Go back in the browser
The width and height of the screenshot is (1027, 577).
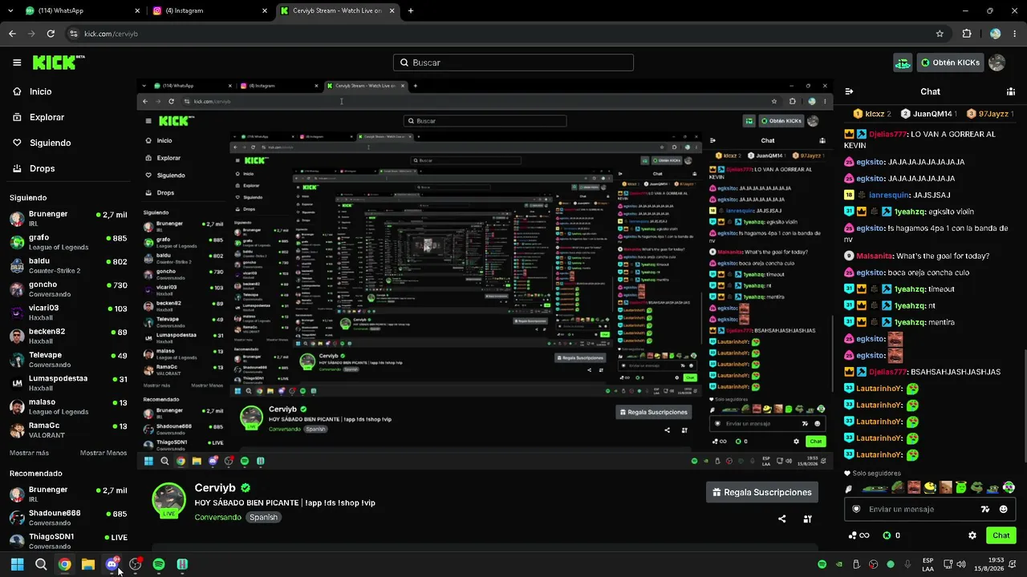12,34
